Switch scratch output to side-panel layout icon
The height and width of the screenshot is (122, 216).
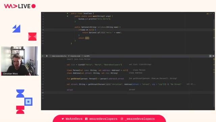tap(210, 56)
